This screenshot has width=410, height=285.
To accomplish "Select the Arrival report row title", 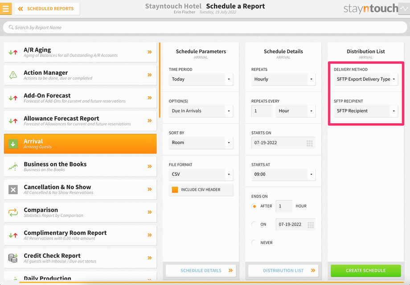I will pos(33,141).
